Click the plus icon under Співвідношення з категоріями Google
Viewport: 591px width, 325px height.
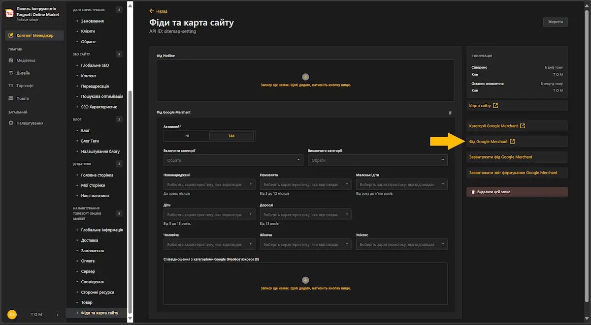click(x=305, y=280)
